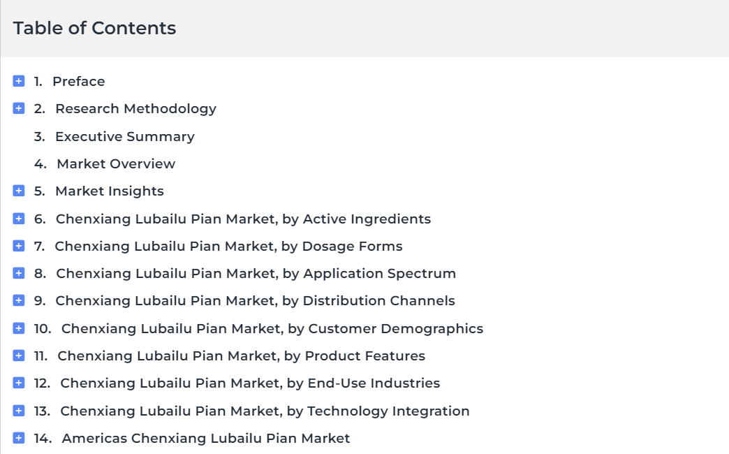This screenshot has width=729, height=454.
Task: Expand the Active Ingredients chapter plus icon
Action: [19, 219]
